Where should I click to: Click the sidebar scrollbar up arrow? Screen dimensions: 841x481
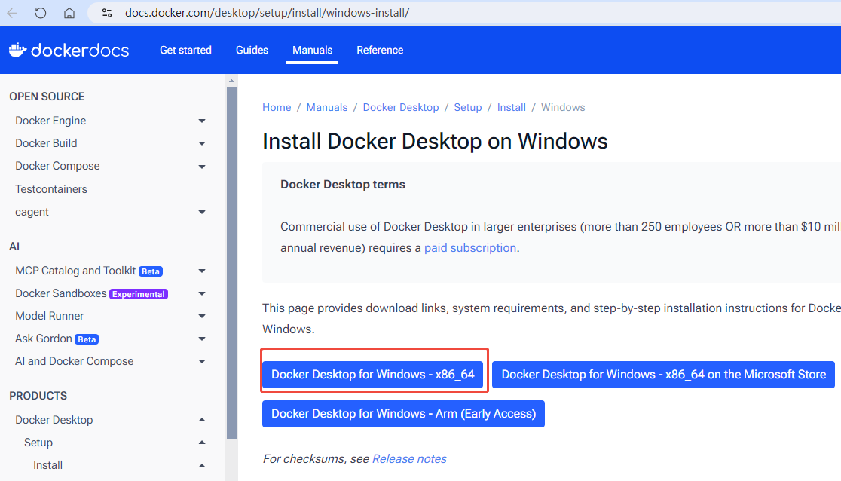pos(231,81)
